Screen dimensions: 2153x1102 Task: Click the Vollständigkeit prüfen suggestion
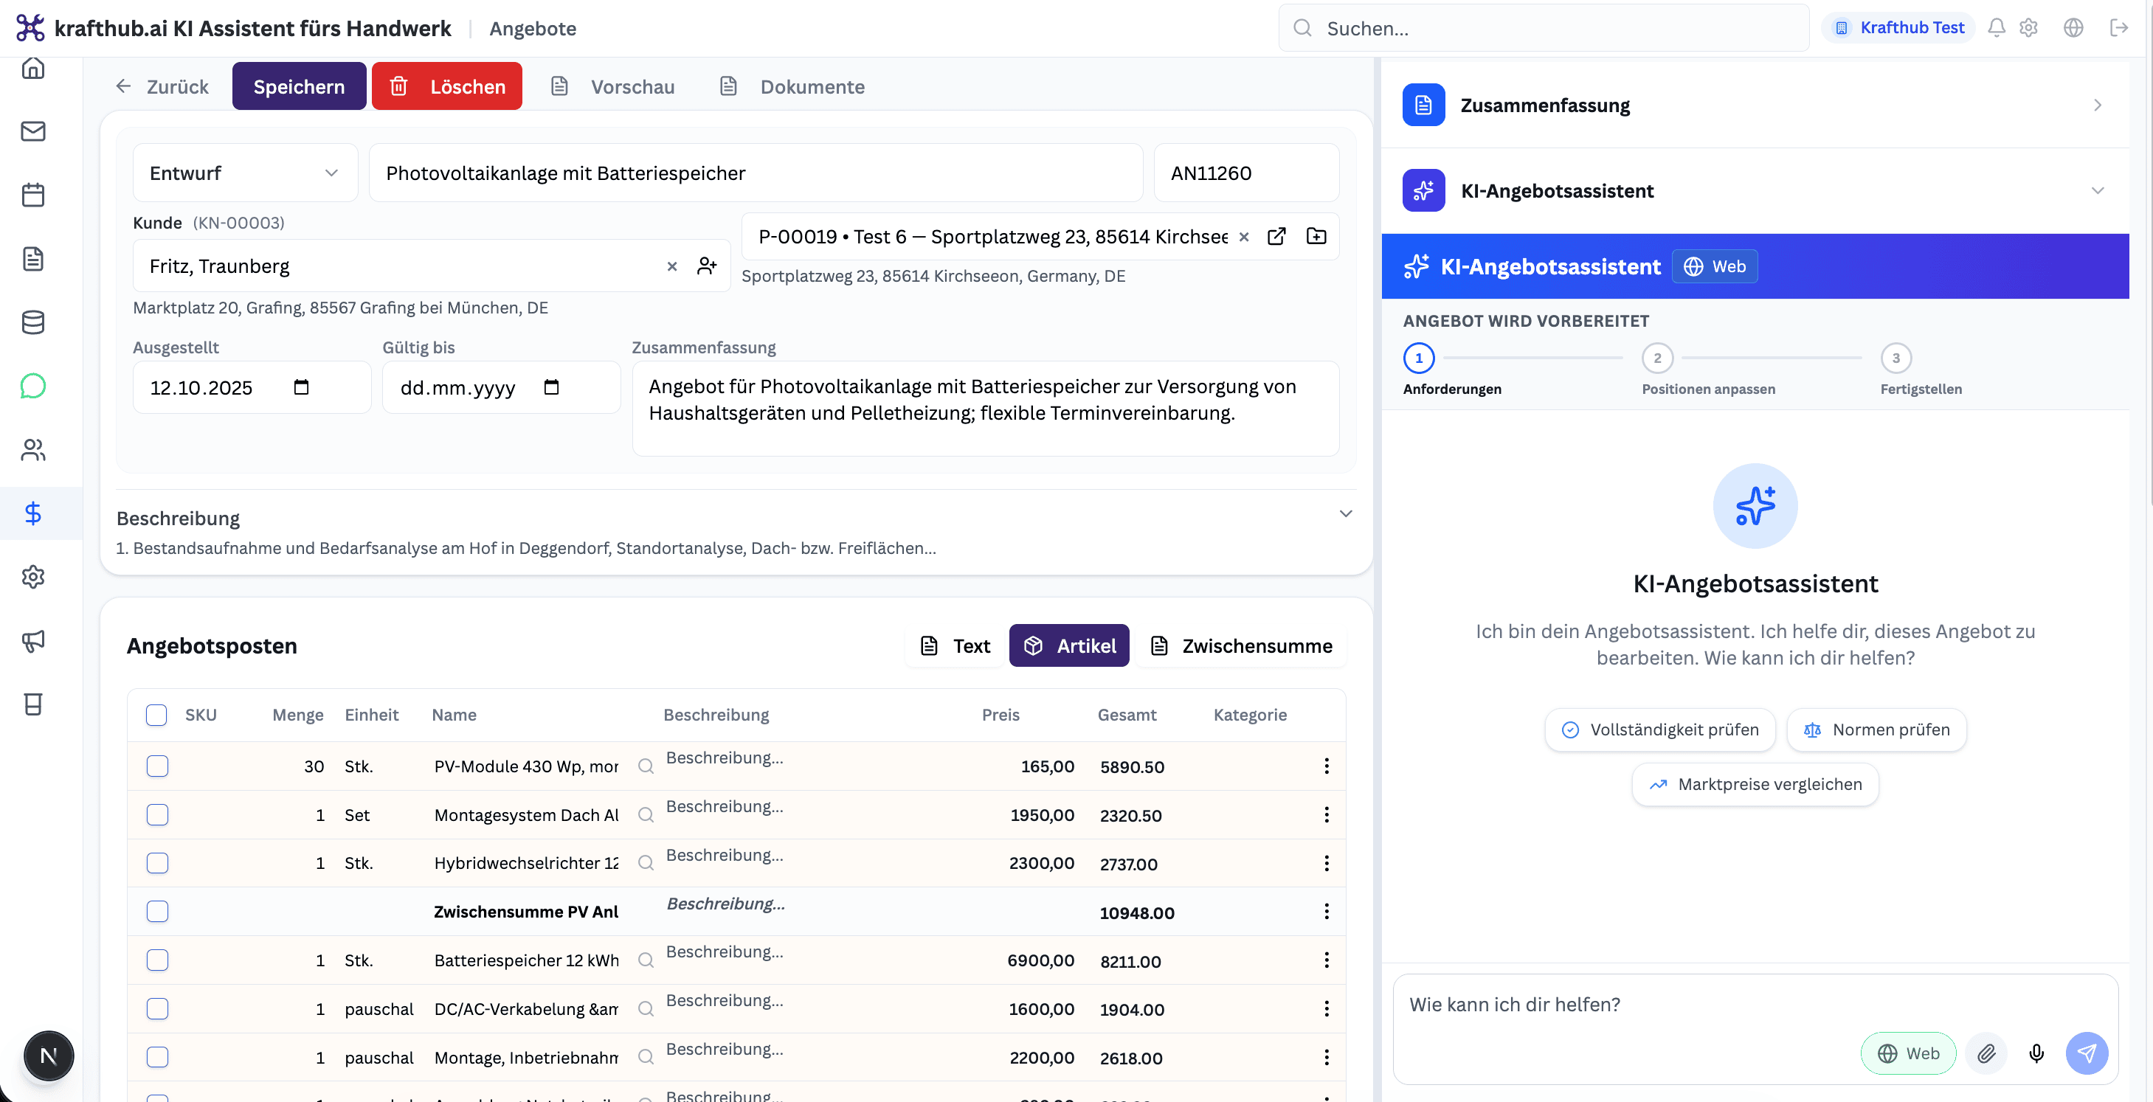click(1660, 730)
